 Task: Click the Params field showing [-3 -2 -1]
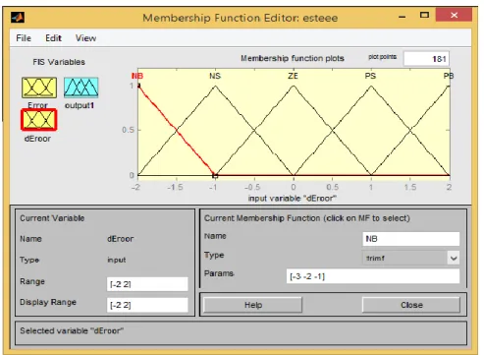coord(373,276)
